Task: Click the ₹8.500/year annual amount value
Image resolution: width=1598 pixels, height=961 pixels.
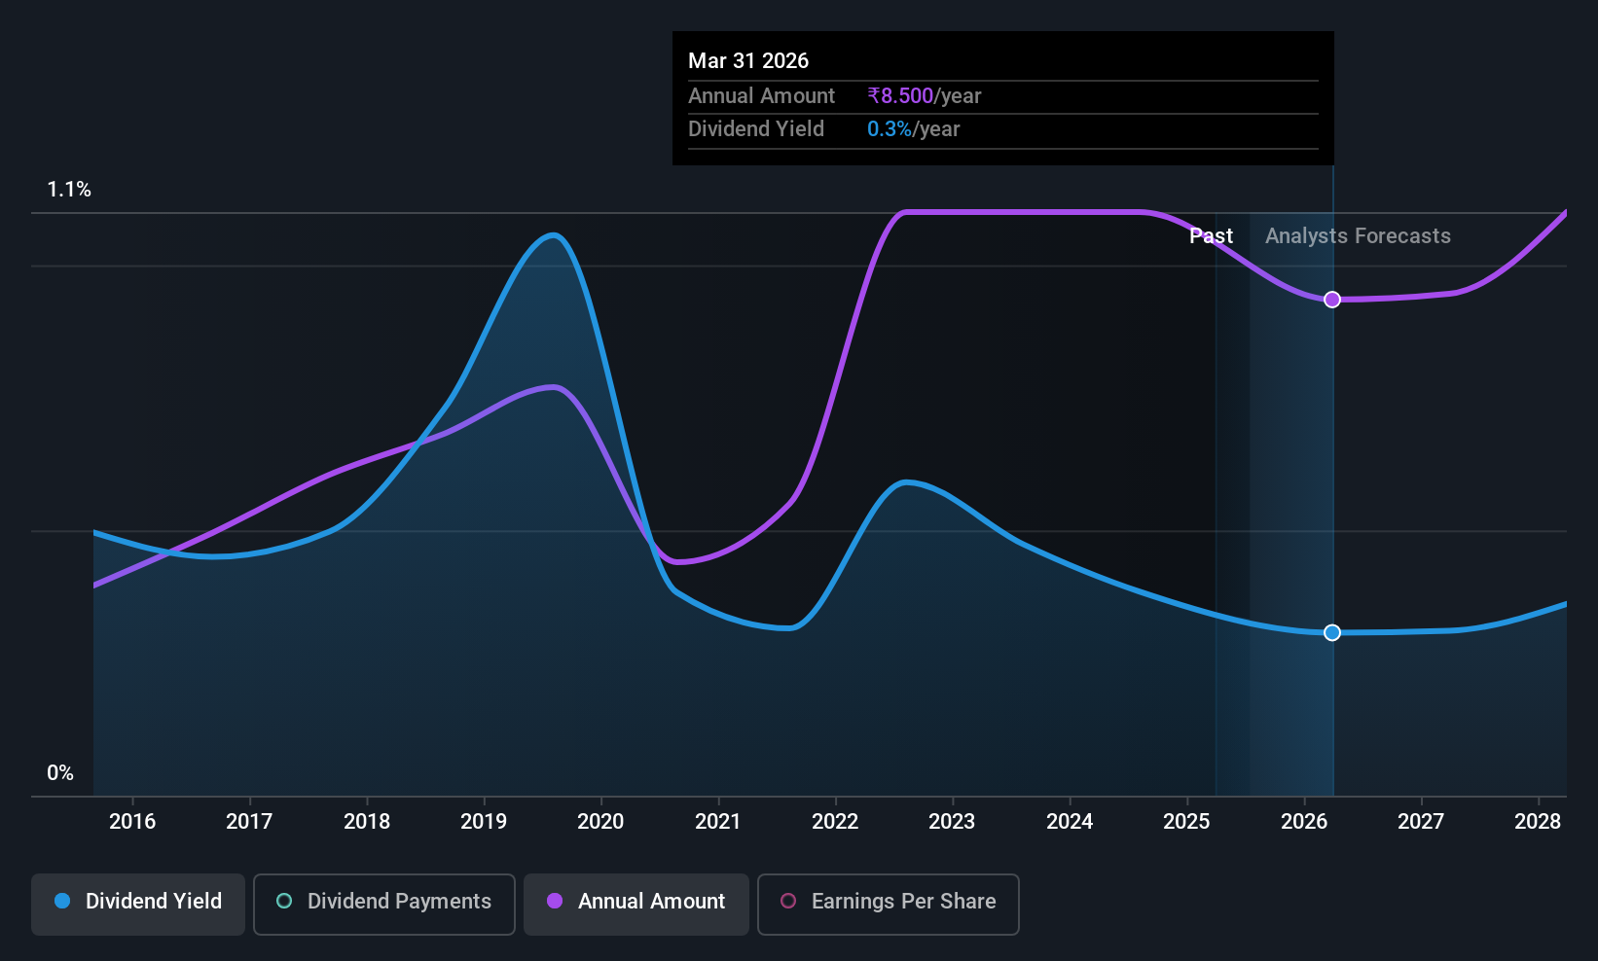Action: tap(925, 96)
